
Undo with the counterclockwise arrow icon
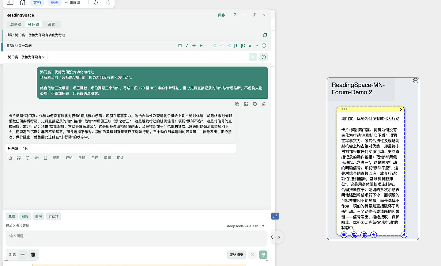point(96,2)
